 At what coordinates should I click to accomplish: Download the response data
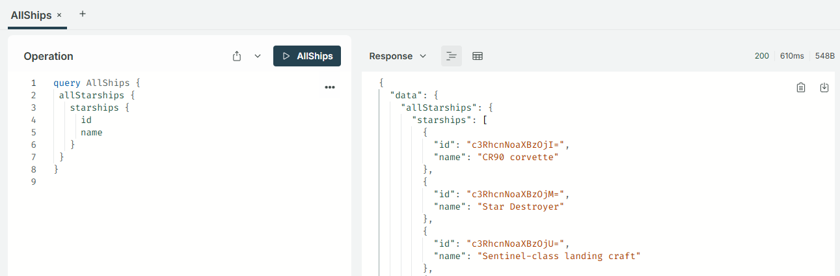[x=824, y=87]
